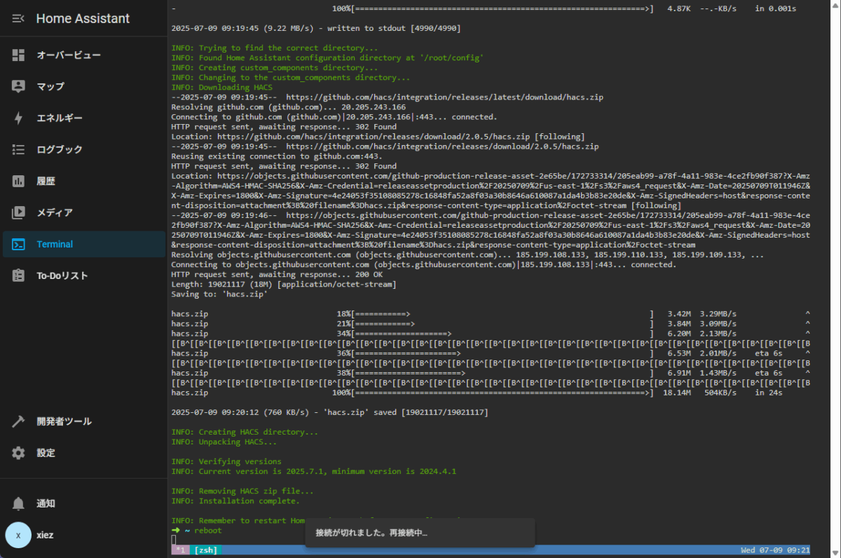The height and width of the screenshot is (558, 841).
Task: Click the 'hacs.zip' saved summary line
Action: [329, 413]
